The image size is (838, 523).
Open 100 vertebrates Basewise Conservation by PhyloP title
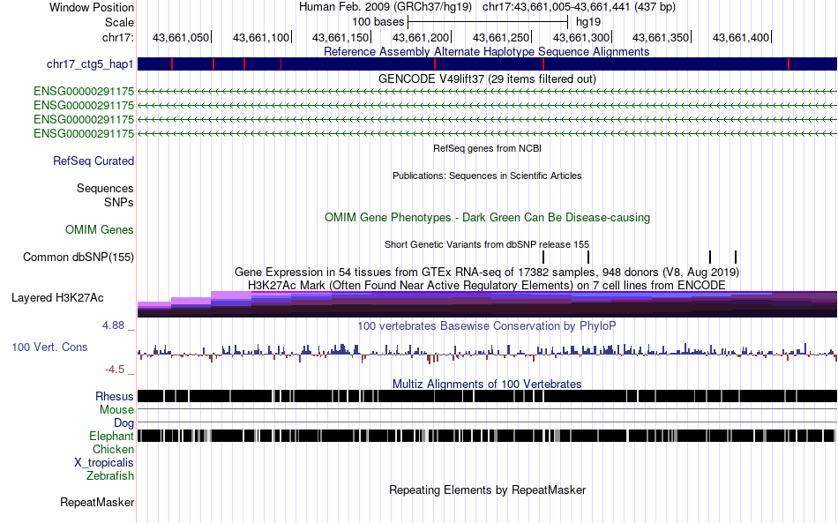click(487, 325)
